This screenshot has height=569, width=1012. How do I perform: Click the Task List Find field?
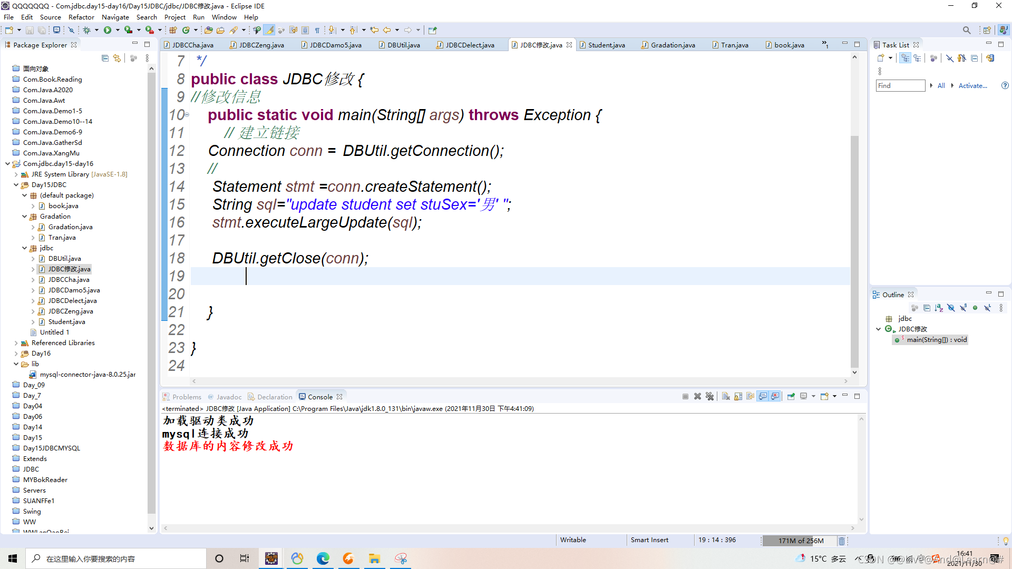pyautogui.click(x=900, y=85)
